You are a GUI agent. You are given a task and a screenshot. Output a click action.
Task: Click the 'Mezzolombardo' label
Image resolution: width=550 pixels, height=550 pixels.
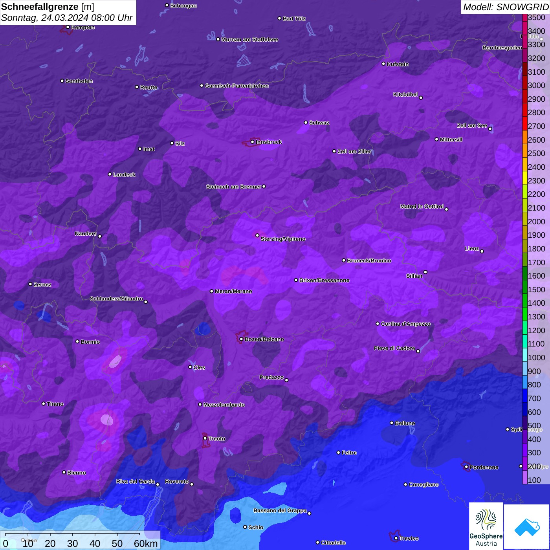pyautogui.click(x=224, y=405)
